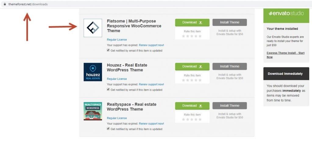Open the Realtyspace WordPress thumbnail

[x=93, y=111]
